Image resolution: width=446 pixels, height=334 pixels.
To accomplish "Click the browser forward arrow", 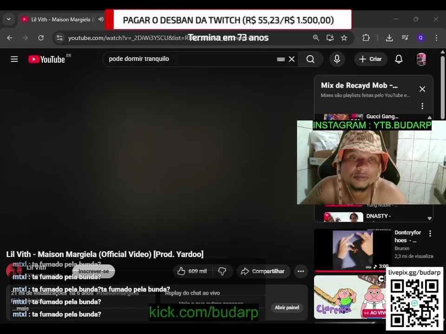I will pyautogui.click(x=25, y=38).
